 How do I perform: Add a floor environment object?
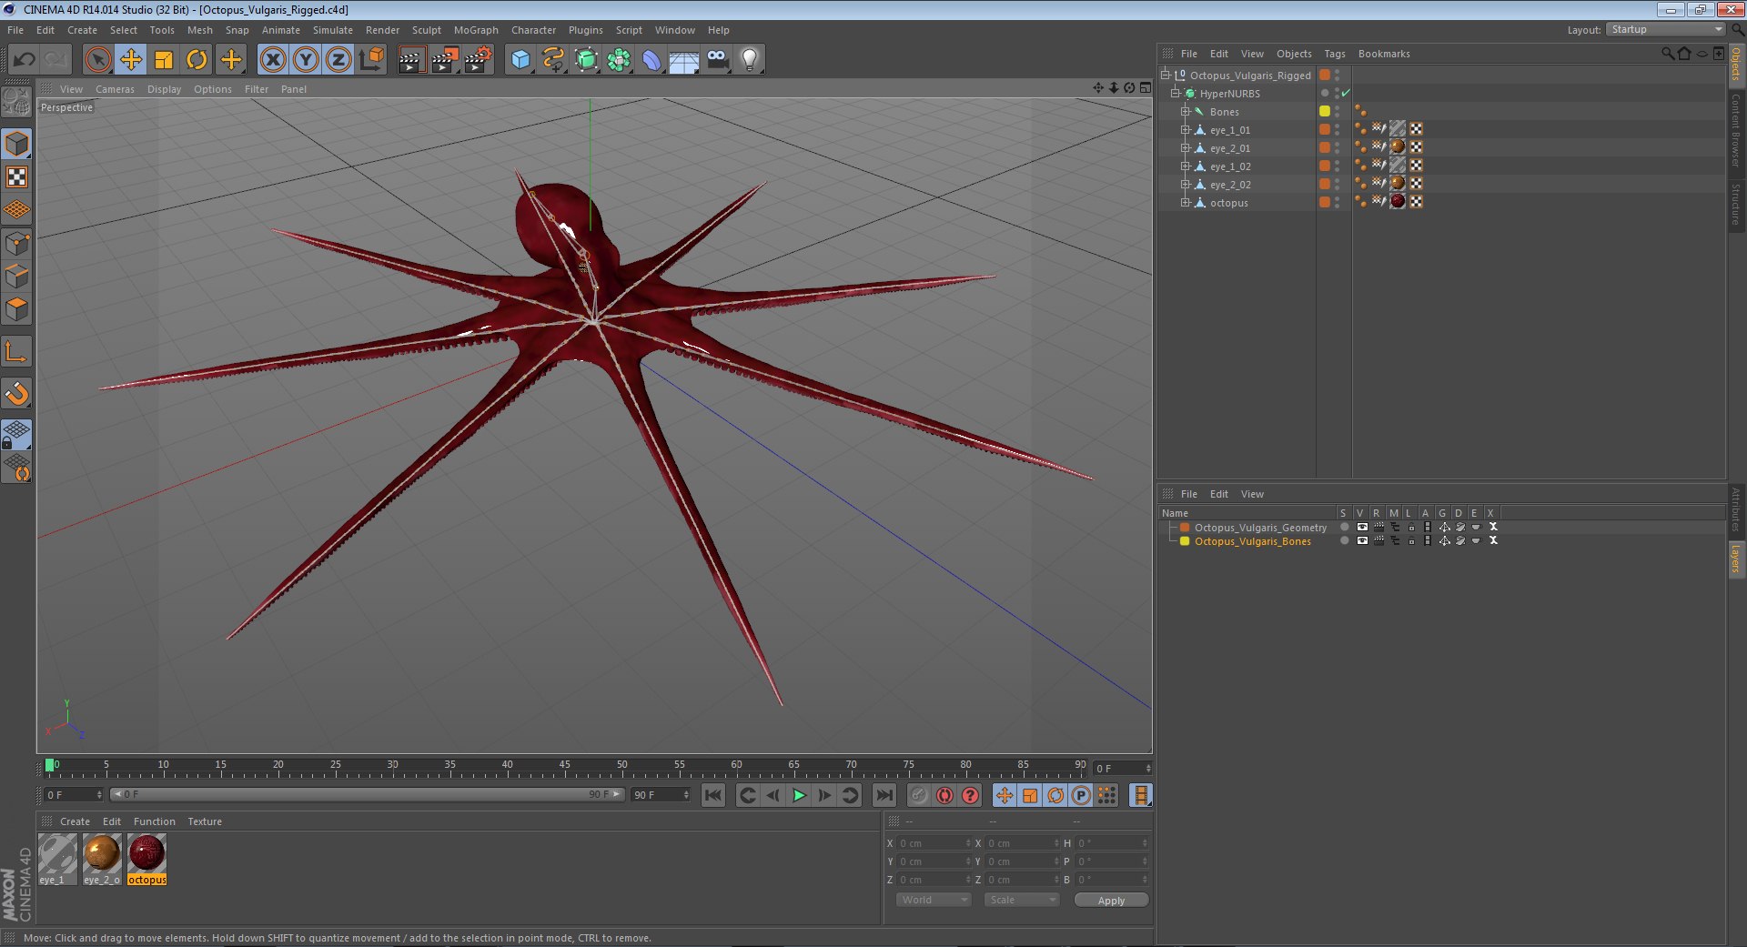683,60
